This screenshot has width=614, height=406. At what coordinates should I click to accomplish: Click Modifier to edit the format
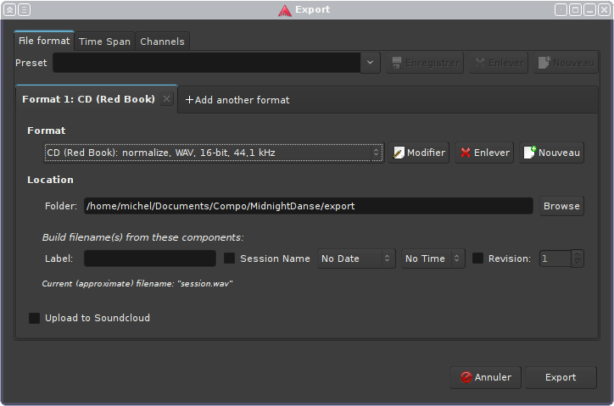(x=419, y=153)
